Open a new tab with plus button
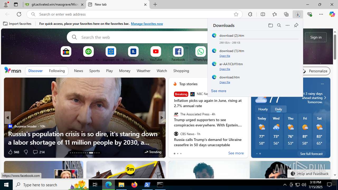The height and width of the screenshot is (190, 338). point(155,4)
